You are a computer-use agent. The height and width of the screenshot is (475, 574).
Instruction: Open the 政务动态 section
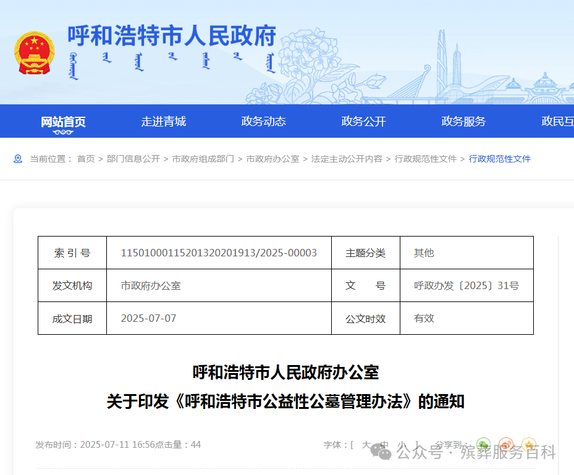(263, 121)
